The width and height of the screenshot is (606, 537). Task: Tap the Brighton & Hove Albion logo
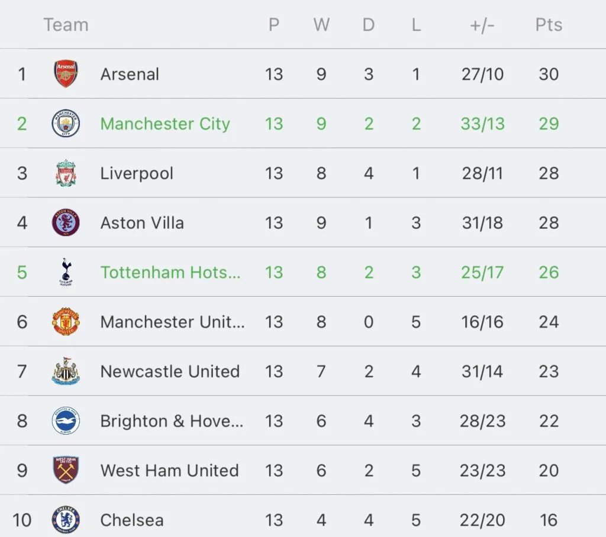coord(66,421)
